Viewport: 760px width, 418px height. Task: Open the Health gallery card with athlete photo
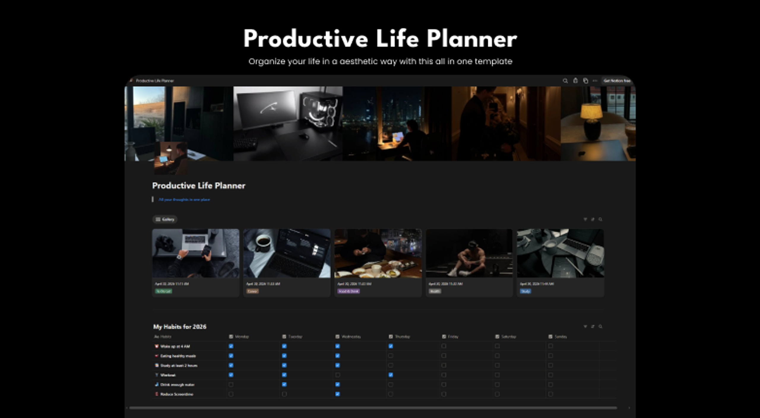(469, 262)
